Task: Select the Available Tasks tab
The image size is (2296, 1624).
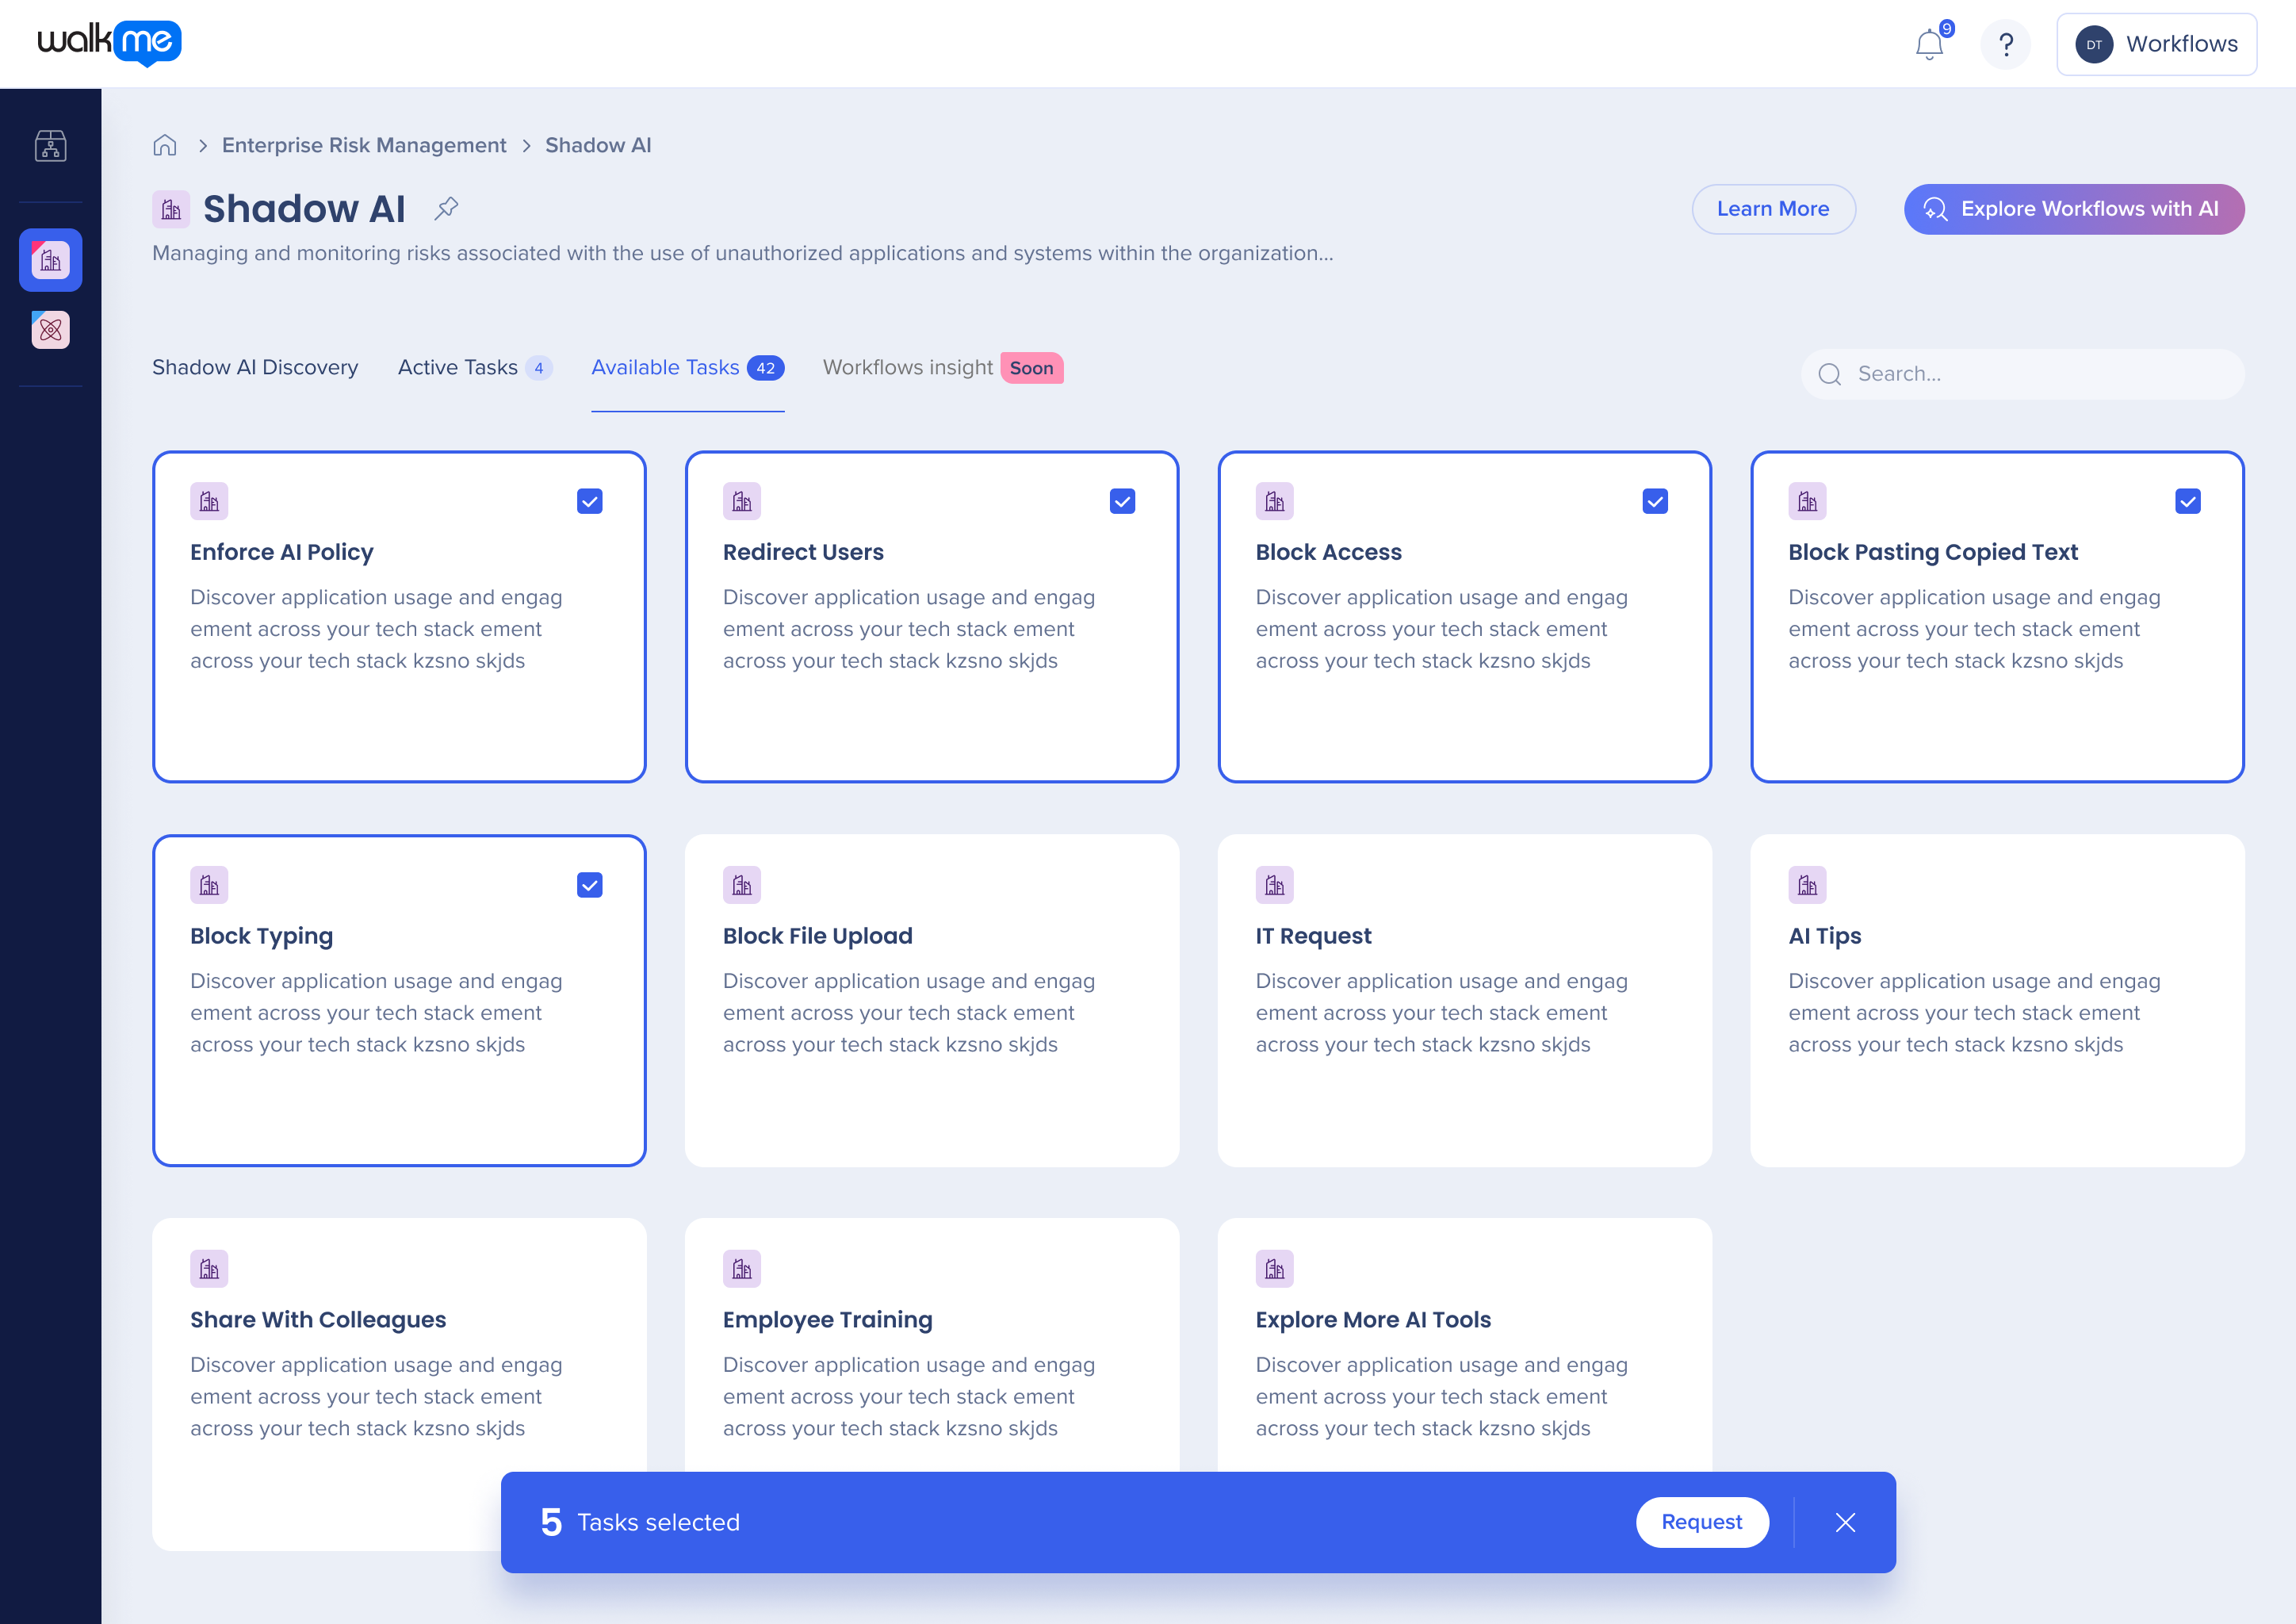Action: click(688, 367)
